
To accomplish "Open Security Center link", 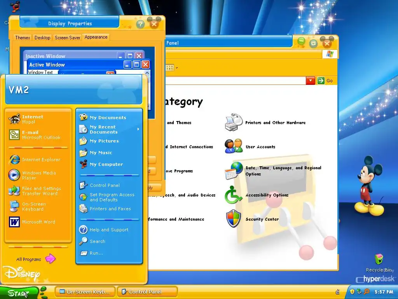I will coord(262,219).
